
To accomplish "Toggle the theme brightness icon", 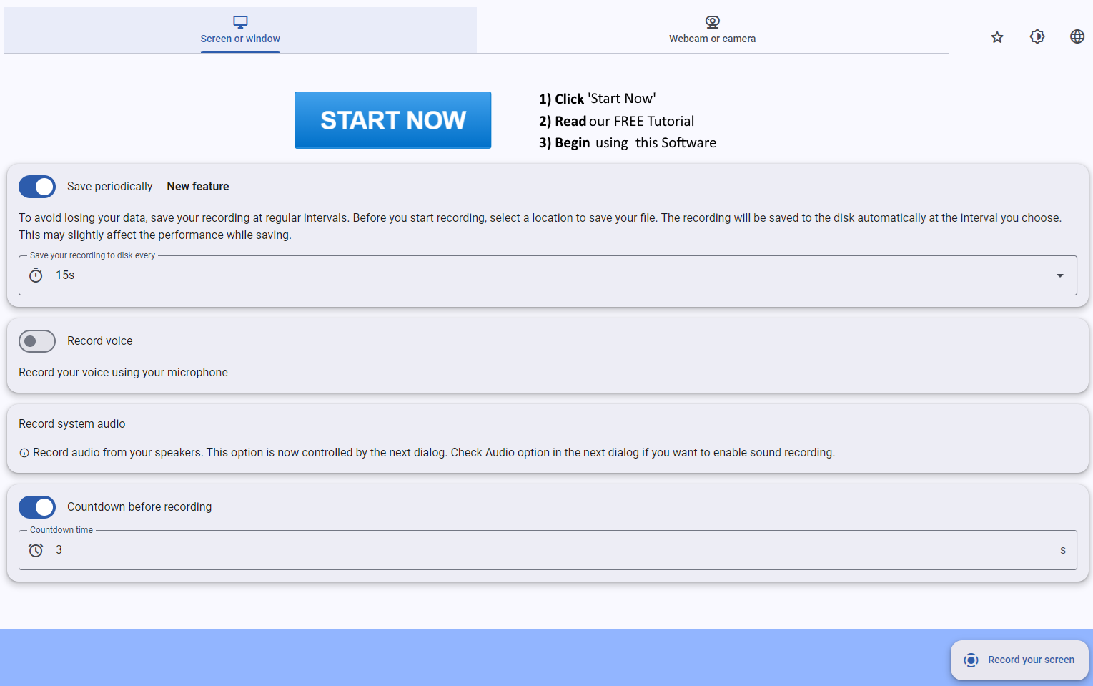I will pos(1037,36).
